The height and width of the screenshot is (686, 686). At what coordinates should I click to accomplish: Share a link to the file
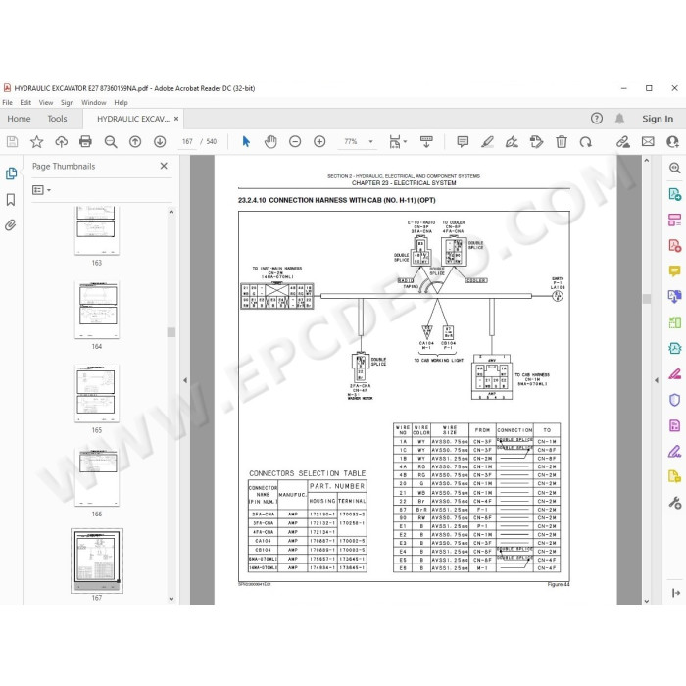(623, 141)
